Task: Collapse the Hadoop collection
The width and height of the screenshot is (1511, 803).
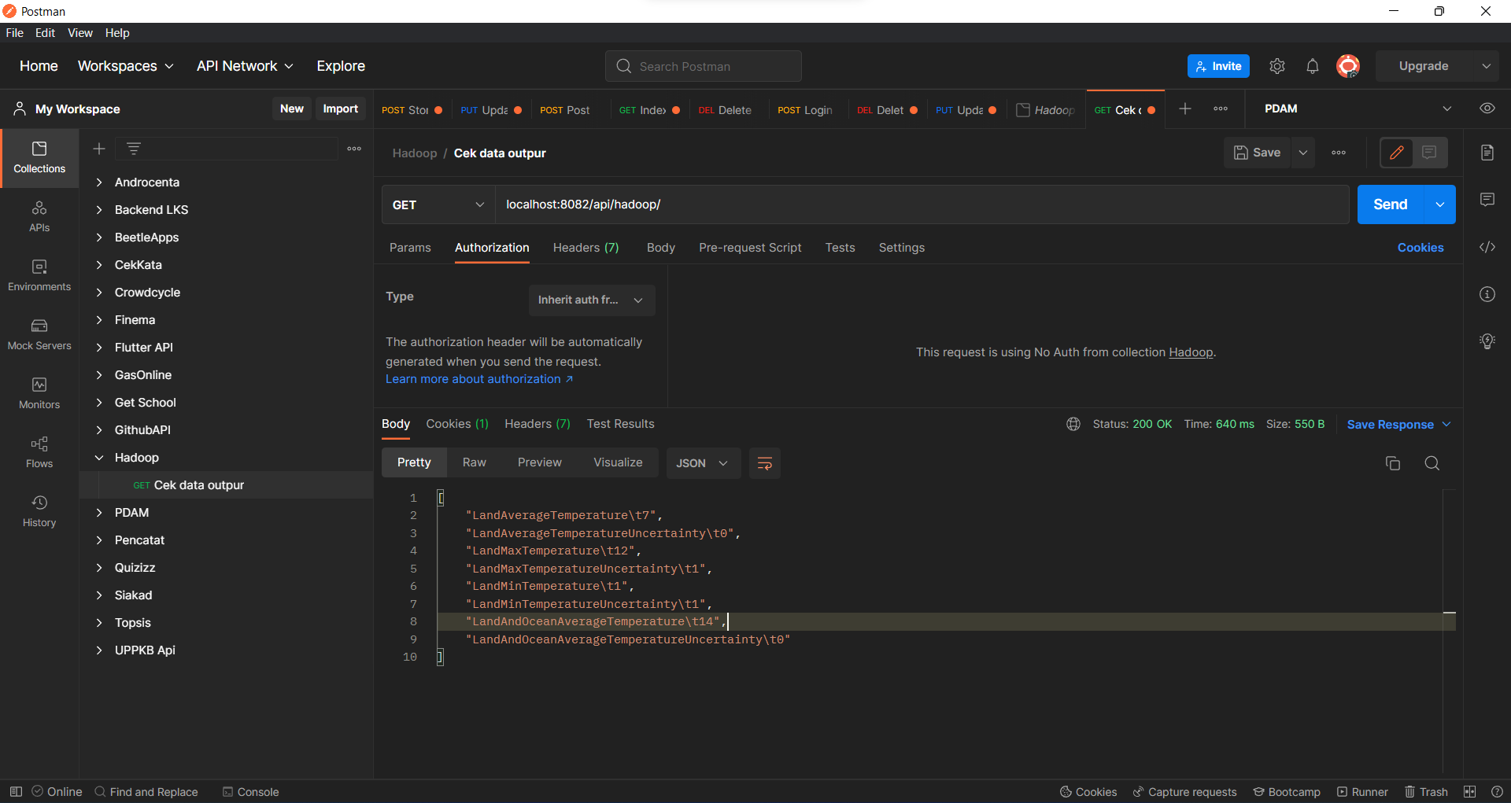Action: pos(99,458)
